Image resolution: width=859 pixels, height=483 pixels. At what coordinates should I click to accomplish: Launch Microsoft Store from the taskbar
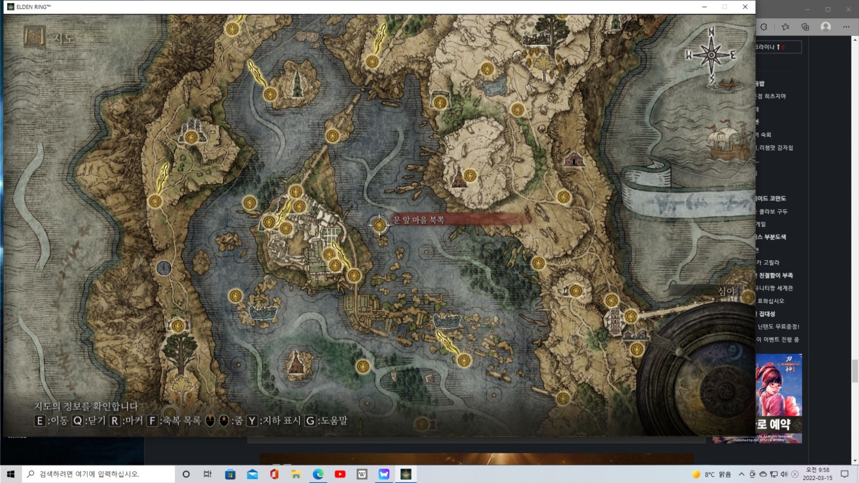click(x=230, y=474)
